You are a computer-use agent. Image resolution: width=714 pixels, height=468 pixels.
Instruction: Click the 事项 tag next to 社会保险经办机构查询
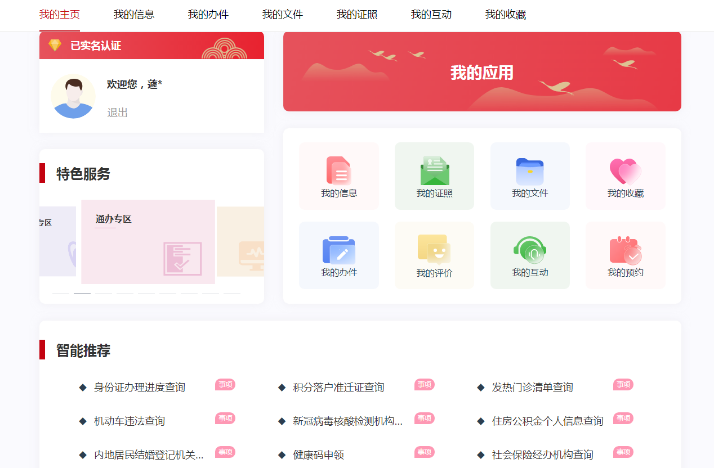(623, 452)
